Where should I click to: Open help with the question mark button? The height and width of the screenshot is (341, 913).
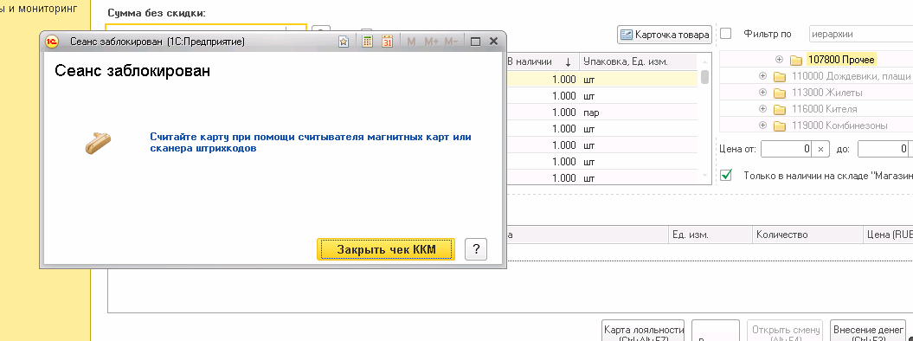click(x=476, y=249)
